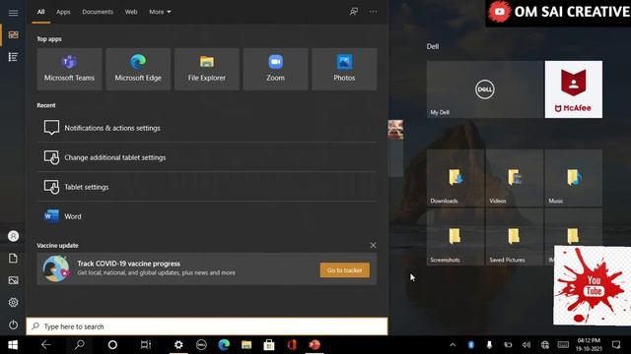Open Track COVID-19 vaccine progress card

point(207,268)
